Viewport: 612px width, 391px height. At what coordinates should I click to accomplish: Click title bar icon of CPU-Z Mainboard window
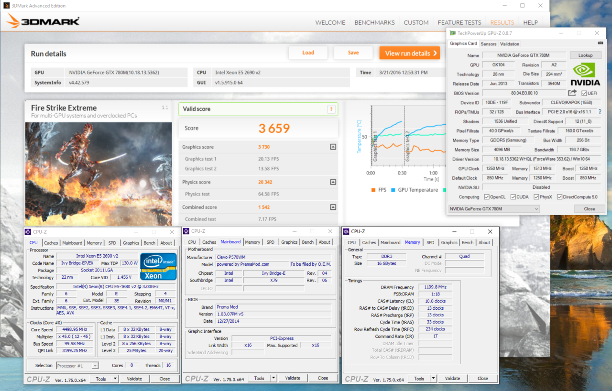point(186,231)
